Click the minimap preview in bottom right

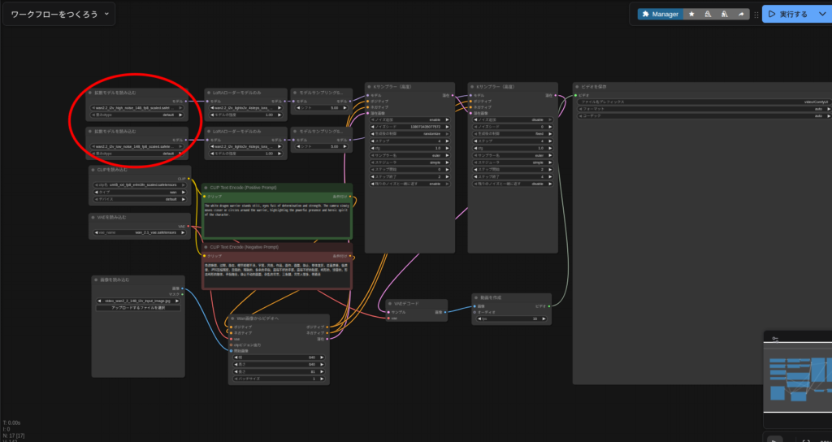coord(796,378)
